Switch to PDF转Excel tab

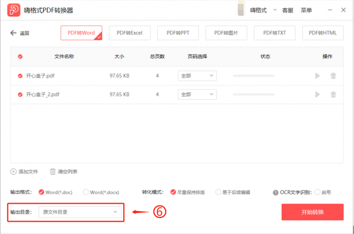coord(130,33)
